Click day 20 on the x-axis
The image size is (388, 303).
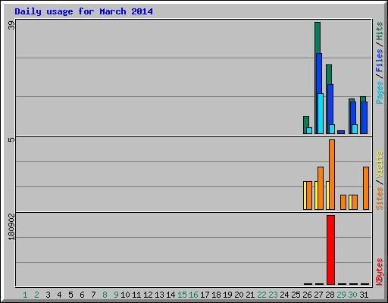(x=239, y=295)
